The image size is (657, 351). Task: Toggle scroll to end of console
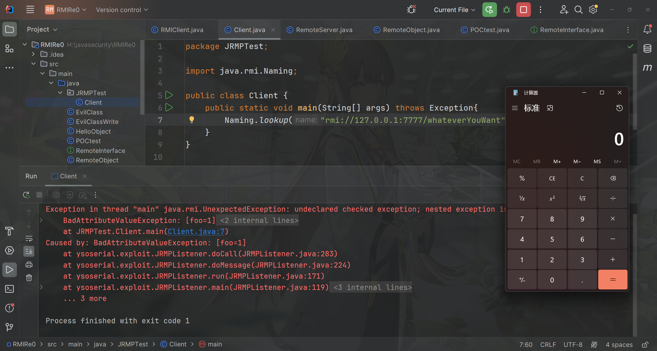coord(29,251)
